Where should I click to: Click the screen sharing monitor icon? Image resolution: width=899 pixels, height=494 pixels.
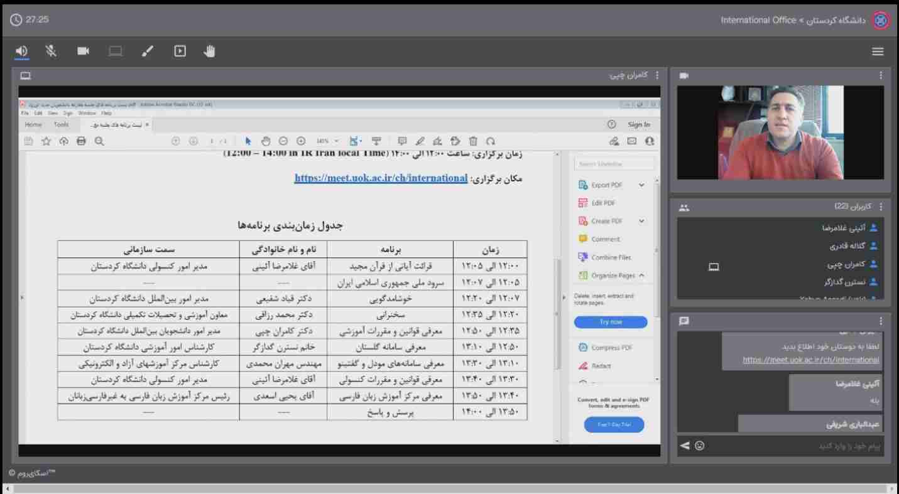tap(115, 51)
